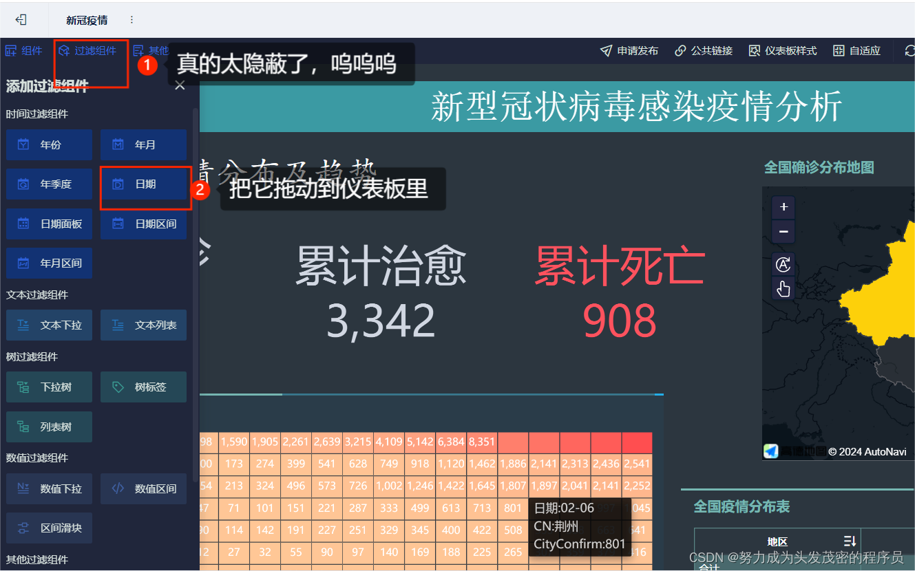
Task: Select the 列表树 list tree filter
Action: click(x=49, y=427)
